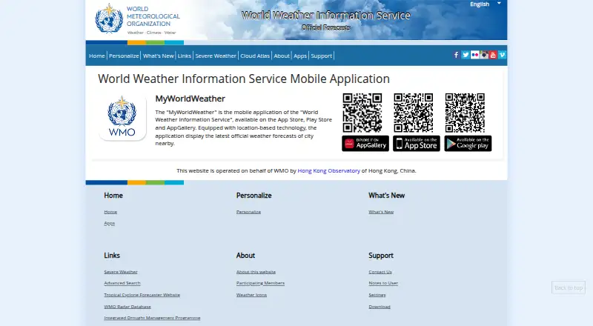Click the footer What's New link
Screen dimensions: 593x326
pyautogui.click(x=381, y=212)
